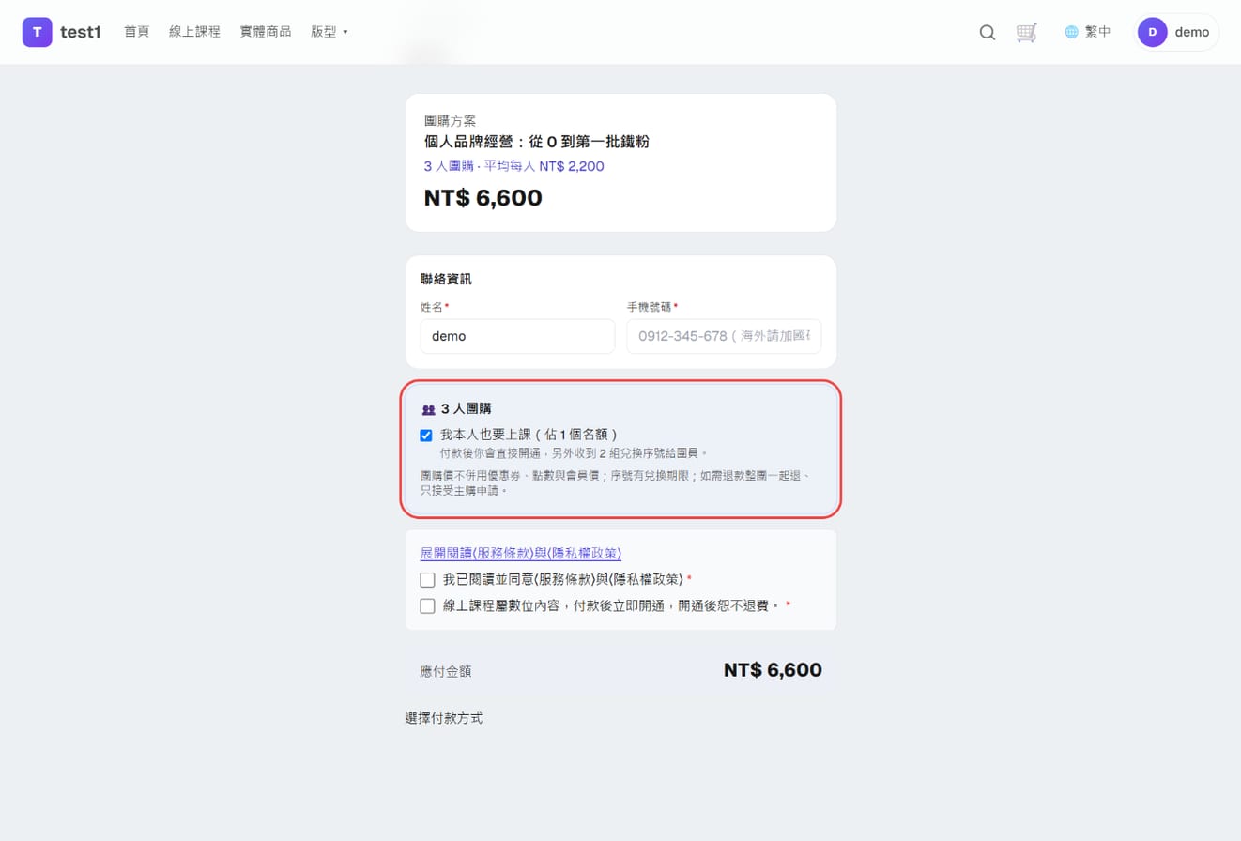The height and width of the screenshot is (841, 1241).
Task: Check the 線上課程屬數位內容 no-refund checkbox
Action: [x=428, y=605]
